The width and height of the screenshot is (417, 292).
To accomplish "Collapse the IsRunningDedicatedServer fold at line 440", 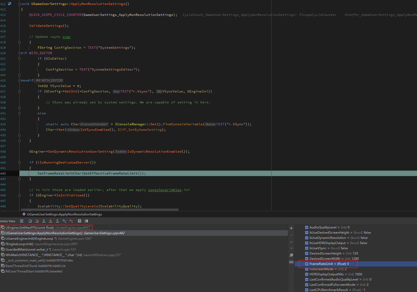I will tap(19, 163).
